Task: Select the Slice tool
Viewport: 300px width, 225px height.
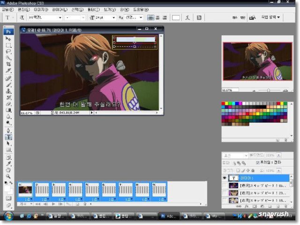Action: tap(8, 70)
